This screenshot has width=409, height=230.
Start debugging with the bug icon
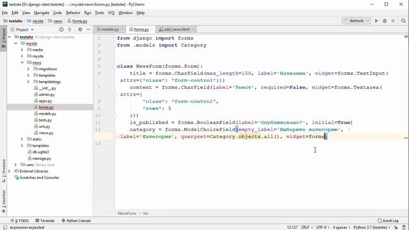pos(385,21)
